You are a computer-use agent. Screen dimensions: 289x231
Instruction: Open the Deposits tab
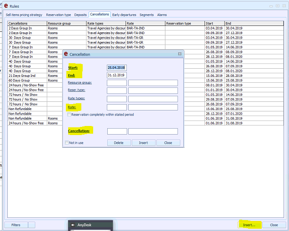click(80, 15)
